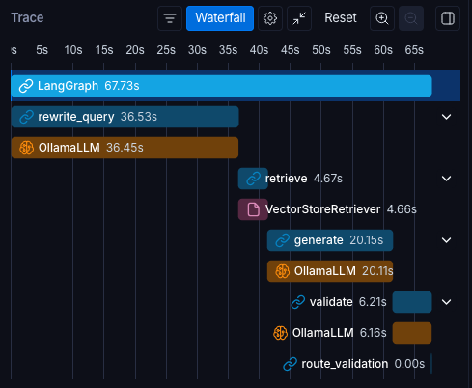
Task: Click the LangGraph chain link icon
Action: (x=26, y=86)
